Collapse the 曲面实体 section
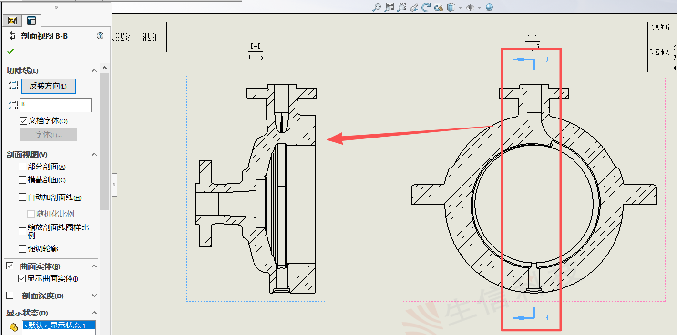Viewport: 677px width, 335px height. [94, 266]
